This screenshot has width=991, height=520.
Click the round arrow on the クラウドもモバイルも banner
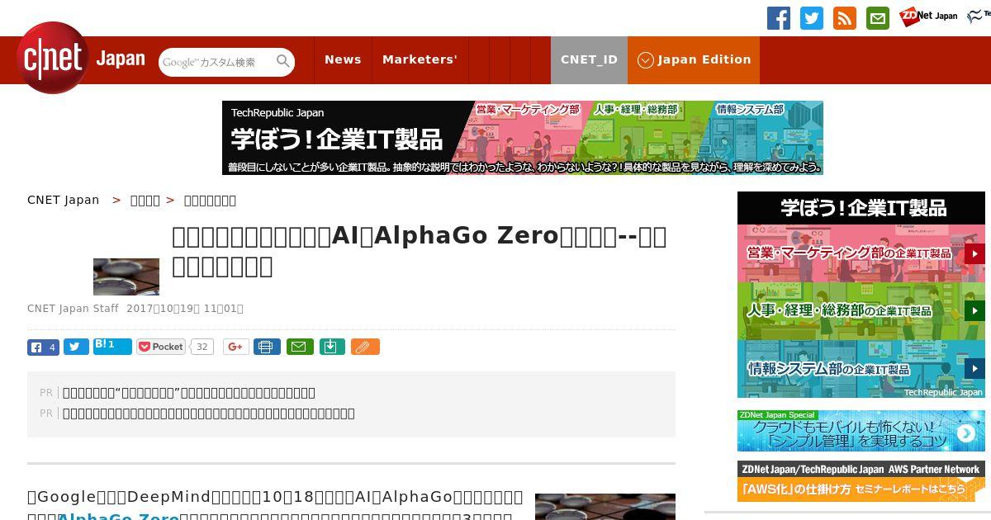966,433
